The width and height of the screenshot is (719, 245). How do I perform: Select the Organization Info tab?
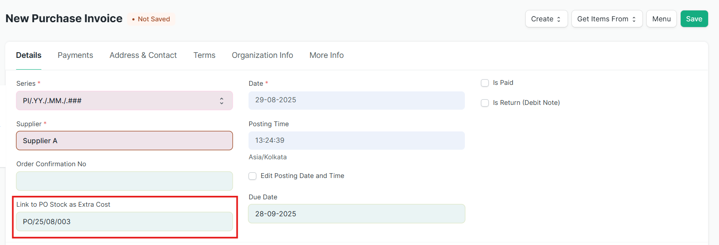(x=262, y=55)
